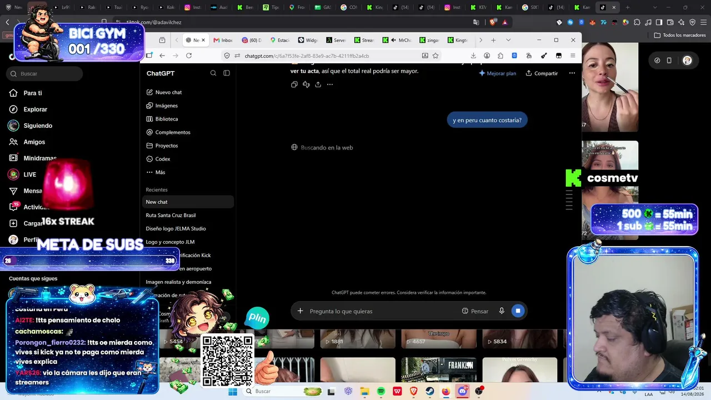The width and height of the screenshot is (711, 400).
Task: Open downloads in the ChatGPT browser window
Action: 473,56
